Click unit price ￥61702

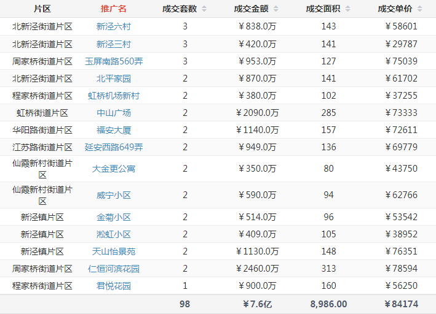tap(401, 78)
